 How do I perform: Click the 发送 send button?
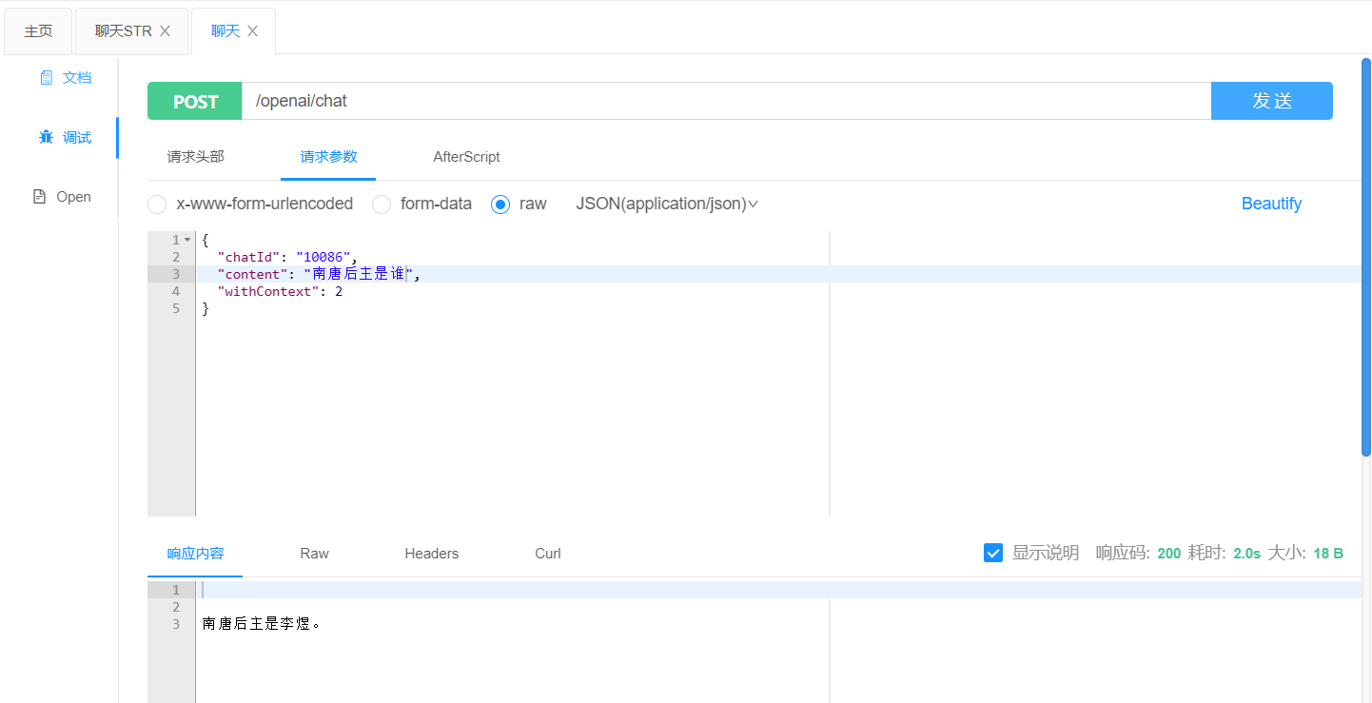pyautogui.click(x=1271, y=101)
